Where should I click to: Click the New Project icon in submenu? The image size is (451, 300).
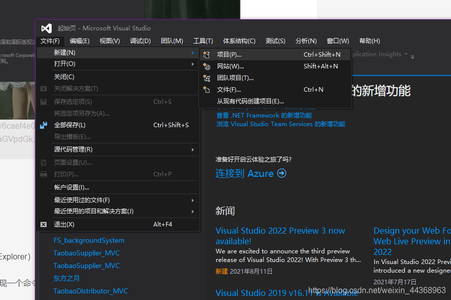point(207,54)
